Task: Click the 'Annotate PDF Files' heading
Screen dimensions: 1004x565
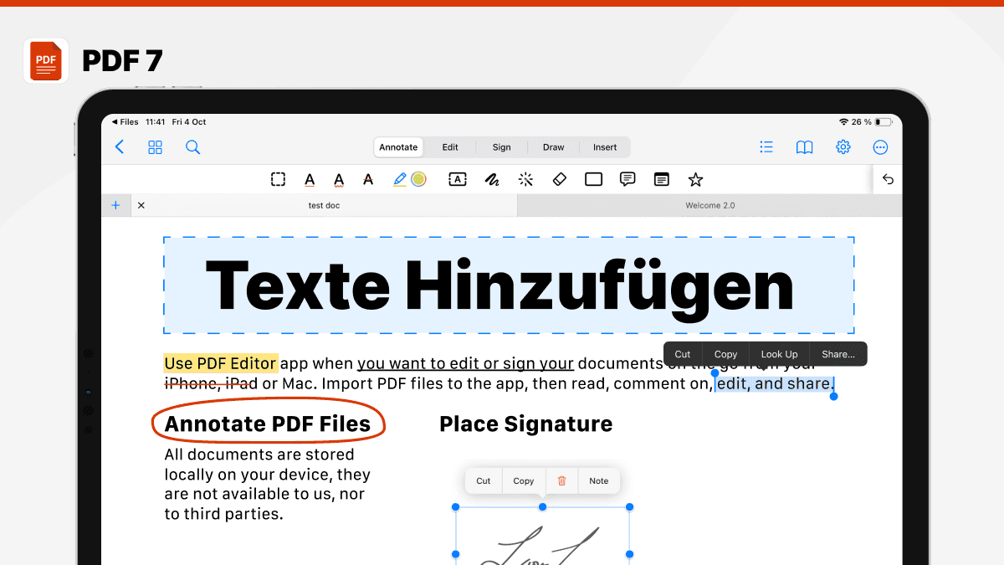Action: 268,424
